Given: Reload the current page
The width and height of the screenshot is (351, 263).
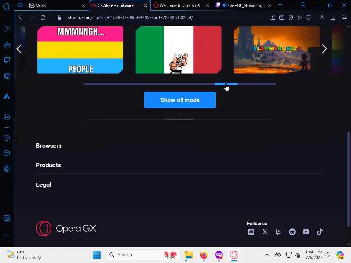Looking at the screenshot, I should click(x=43, y=17).
